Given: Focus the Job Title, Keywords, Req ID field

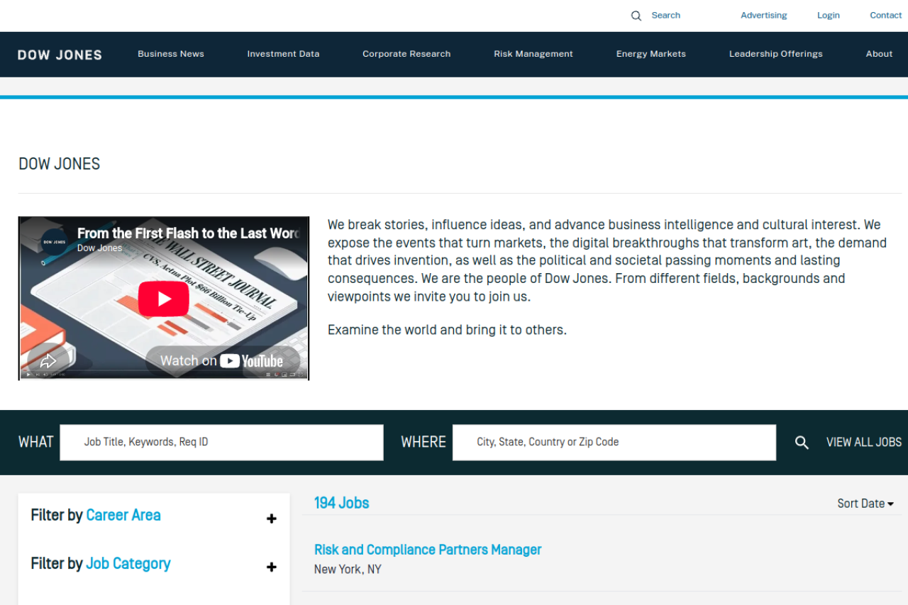Looking at the screenshot, I should [x=221, y=443].
